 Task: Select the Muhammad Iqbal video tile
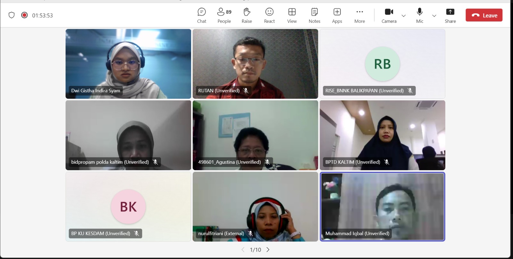[x=382, y=206]
